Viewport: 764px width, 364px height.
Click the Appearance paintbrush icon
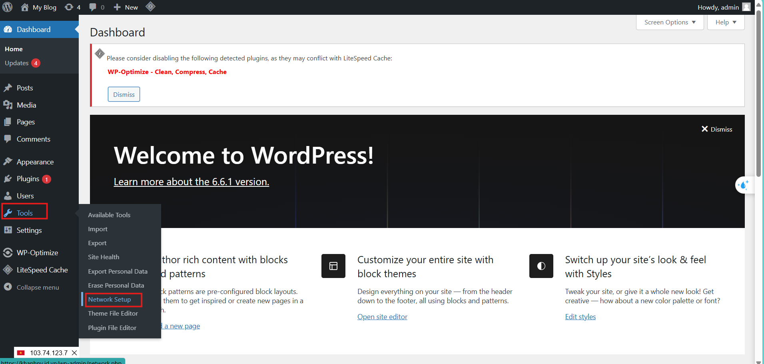pos(8,162)
